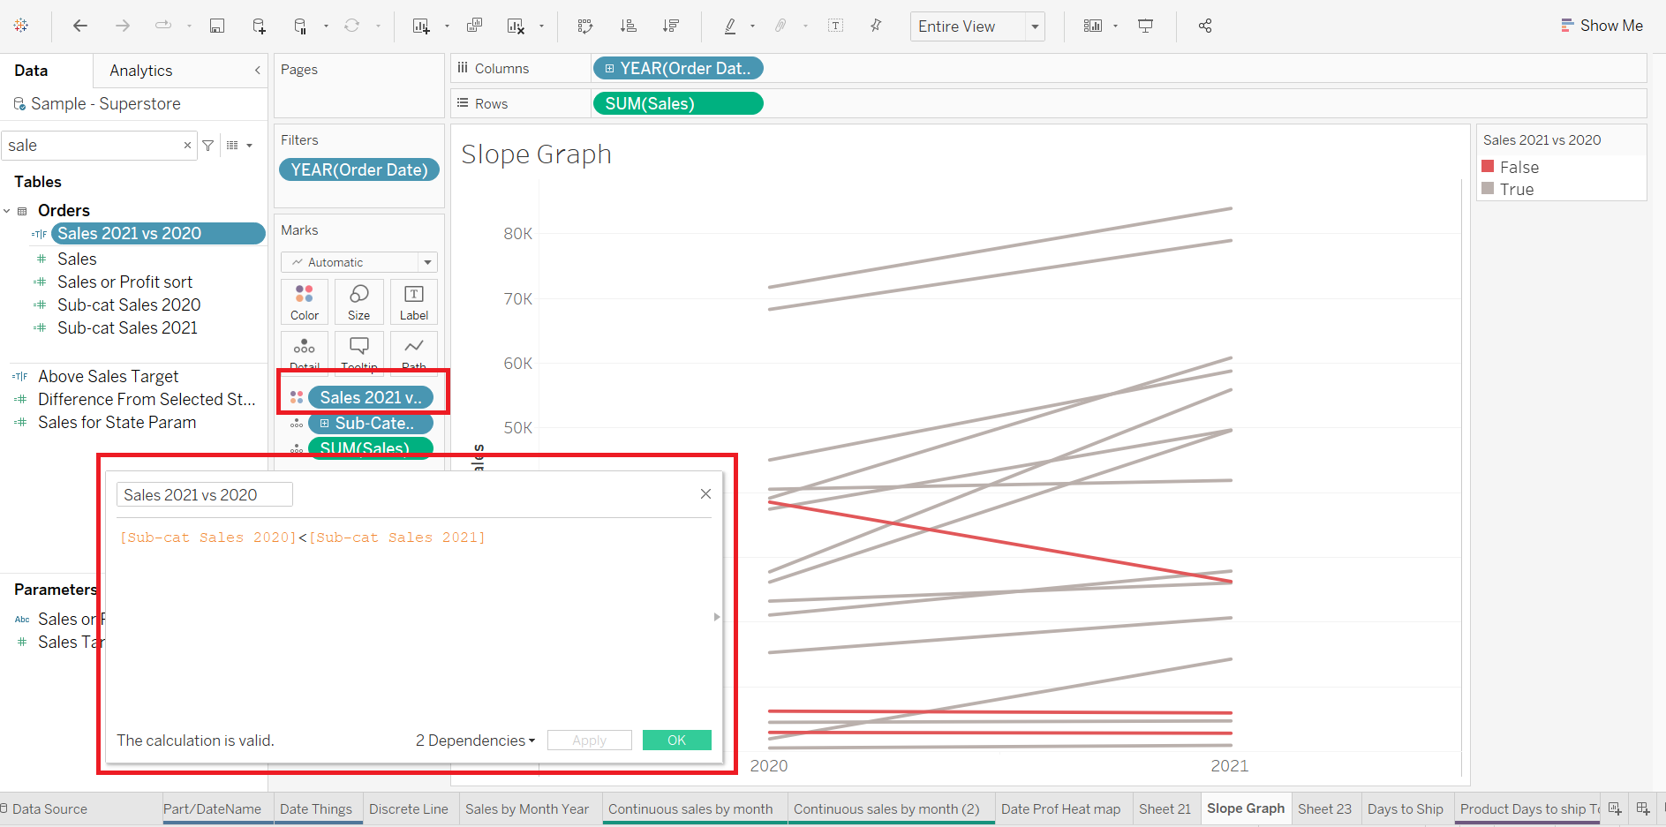Viewport: 1666px width, 827px height.
Task: Close the calculation editor dialog
Action: tap(705, 494)
